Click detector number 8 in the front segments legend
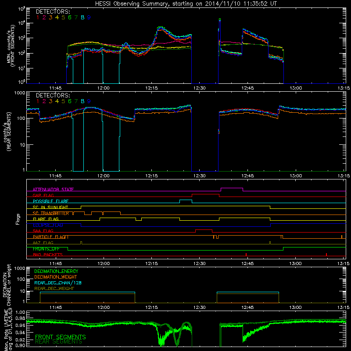This screenshot has width=351, height=351. 82,18
